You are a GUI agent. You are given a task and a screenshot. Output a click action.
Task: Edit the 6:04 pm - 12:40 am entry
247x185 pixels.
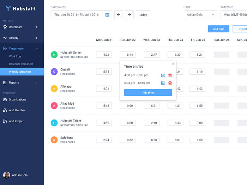pos(163,83)
